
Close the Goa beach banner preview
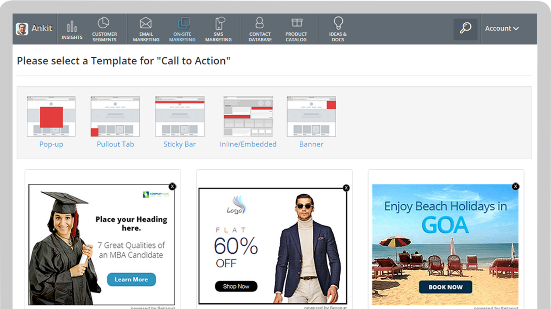(515, 186)
